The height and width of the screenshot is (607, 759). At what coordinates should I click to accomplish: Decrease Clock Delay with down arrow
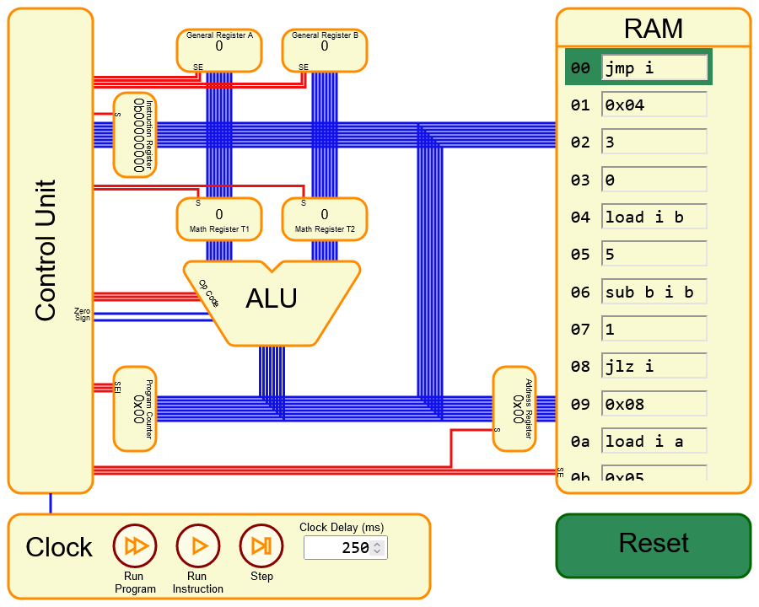click(x=378, y=551)
